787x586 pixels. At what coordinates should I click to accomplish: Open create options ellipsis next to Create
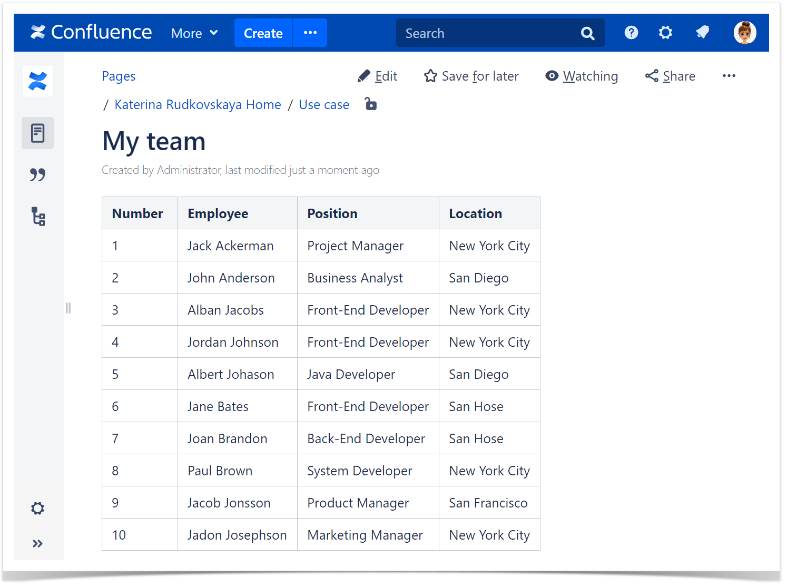pos(310,33)
